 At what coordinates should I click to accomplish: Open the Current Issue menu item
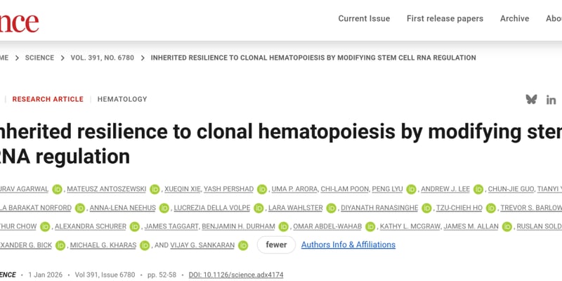tap(364, 18)
